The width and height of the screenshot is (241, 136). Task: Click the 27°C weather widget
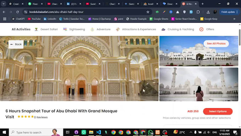coord(179,132)
